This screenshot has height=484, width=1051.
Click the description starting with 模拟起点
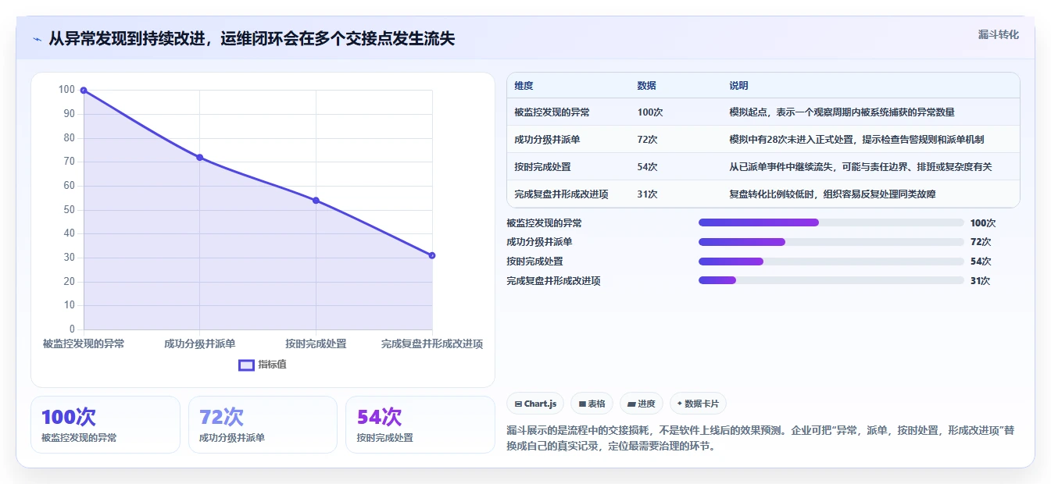(842, 112)
